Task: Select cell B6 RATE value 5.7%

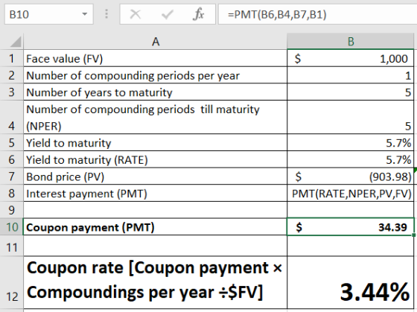Action: tap(351, 159)
